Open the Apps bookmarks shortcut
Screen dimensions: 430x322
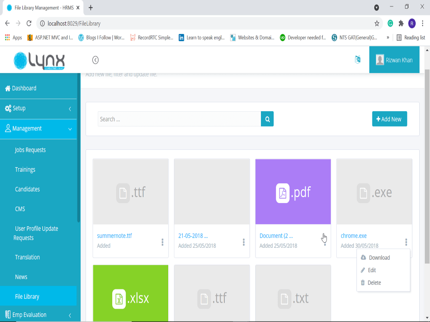(13, 37)
